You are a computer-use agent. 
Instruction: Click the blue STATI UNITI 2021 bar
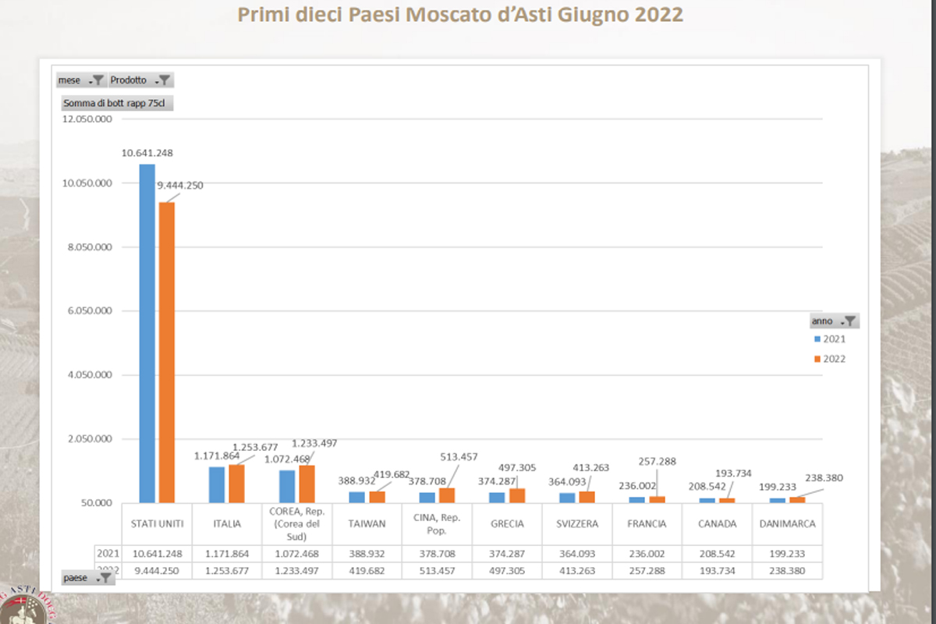(x=147, y=333)
